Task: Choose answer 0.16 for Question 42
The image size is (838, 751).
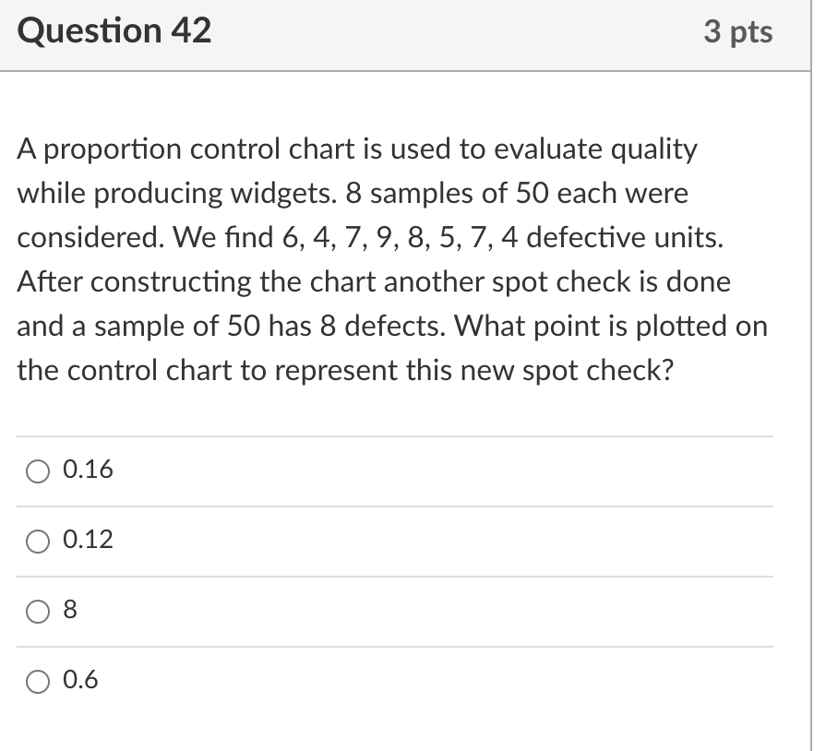Action: (x=37, y=471)
